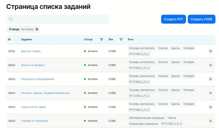Viewport: 219px width, 128px height.
Task: Open row menu for task 32014
Action: click(210, 93)
